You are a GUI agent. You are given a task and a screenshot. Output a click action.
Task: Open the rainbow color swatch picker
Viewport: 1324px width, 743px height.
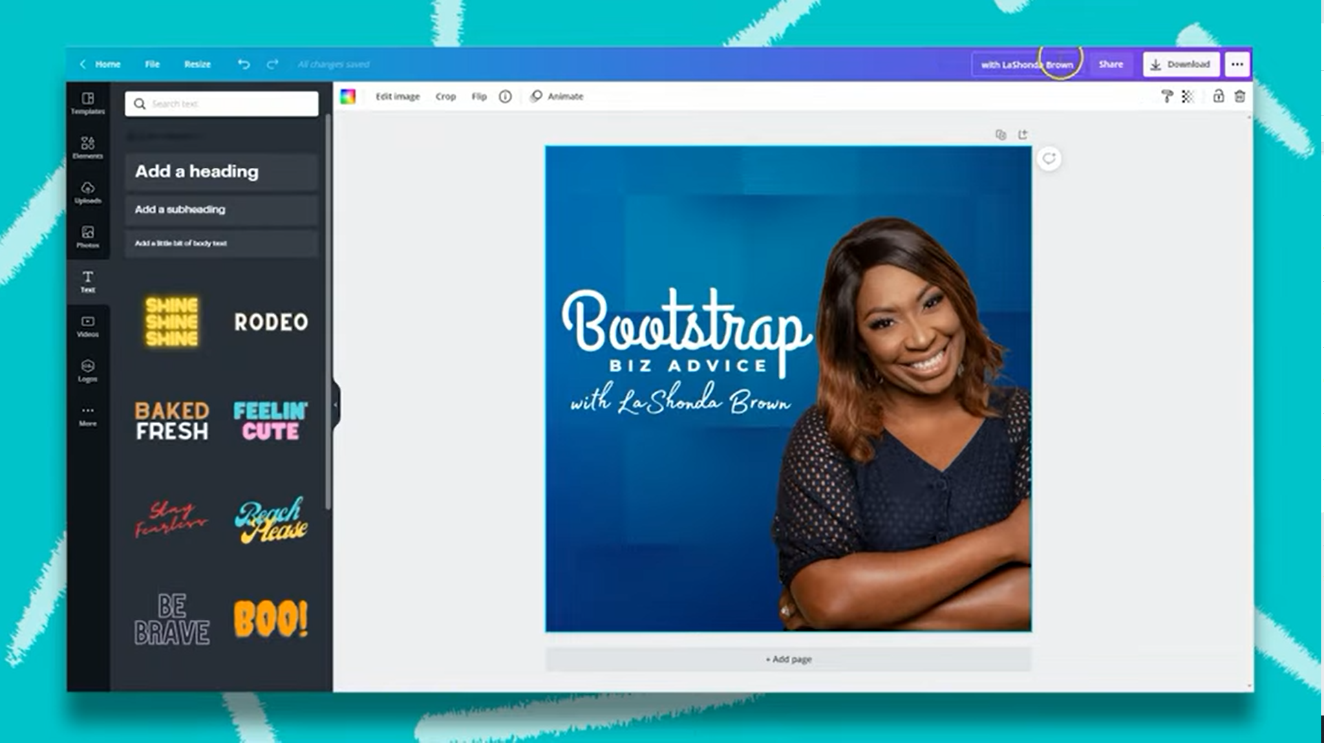click(x=348, y=96)
